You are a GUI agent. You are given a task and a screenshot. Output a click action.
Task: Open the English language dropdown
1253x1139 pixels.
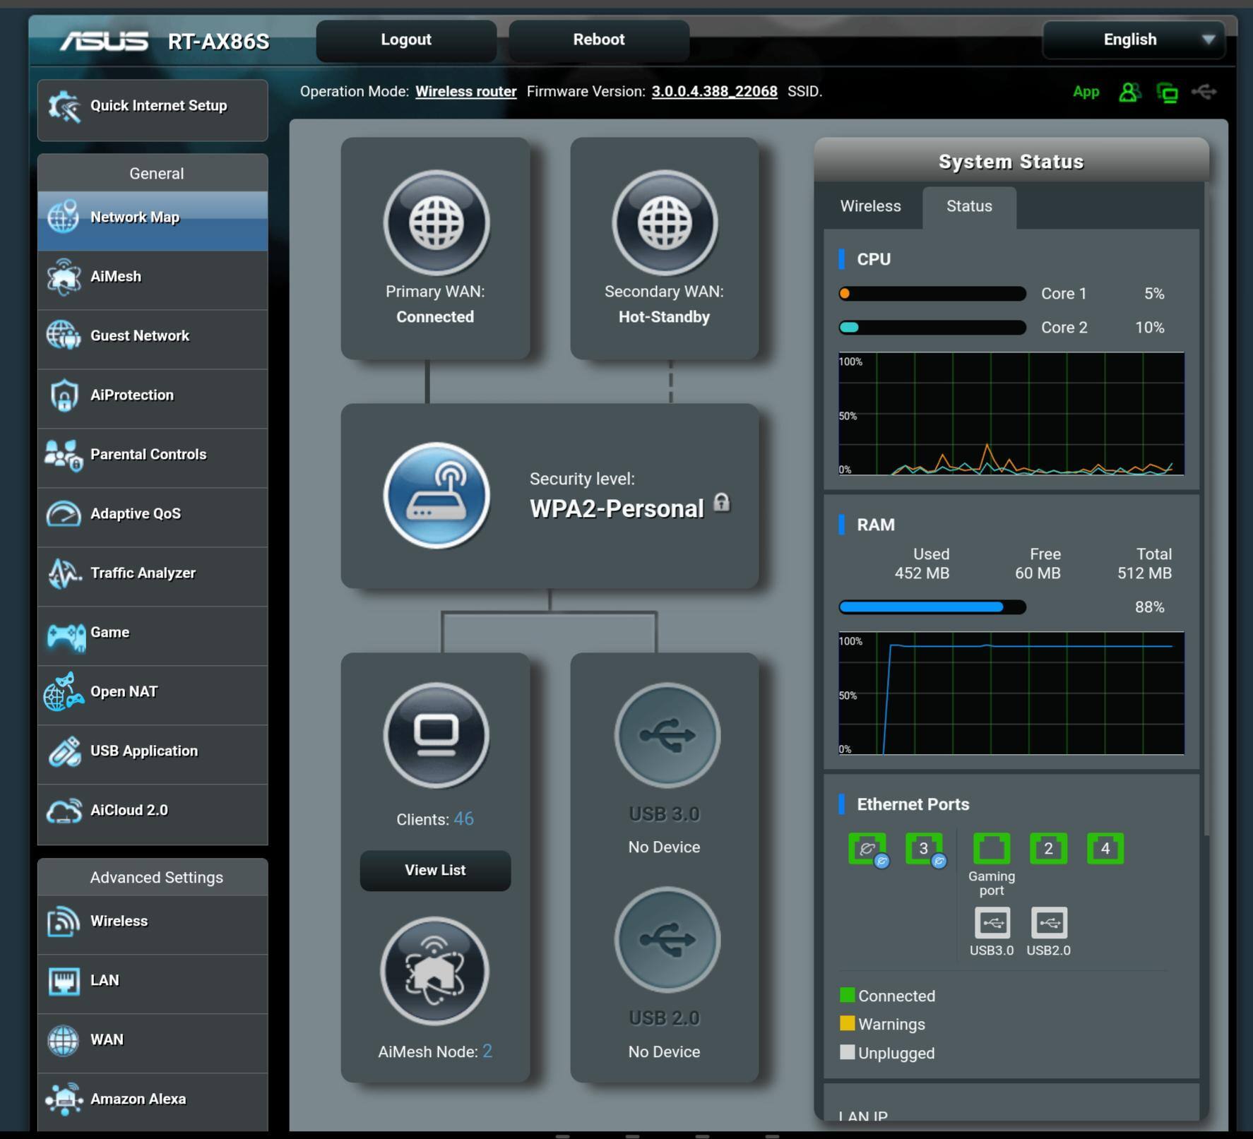1133,40
